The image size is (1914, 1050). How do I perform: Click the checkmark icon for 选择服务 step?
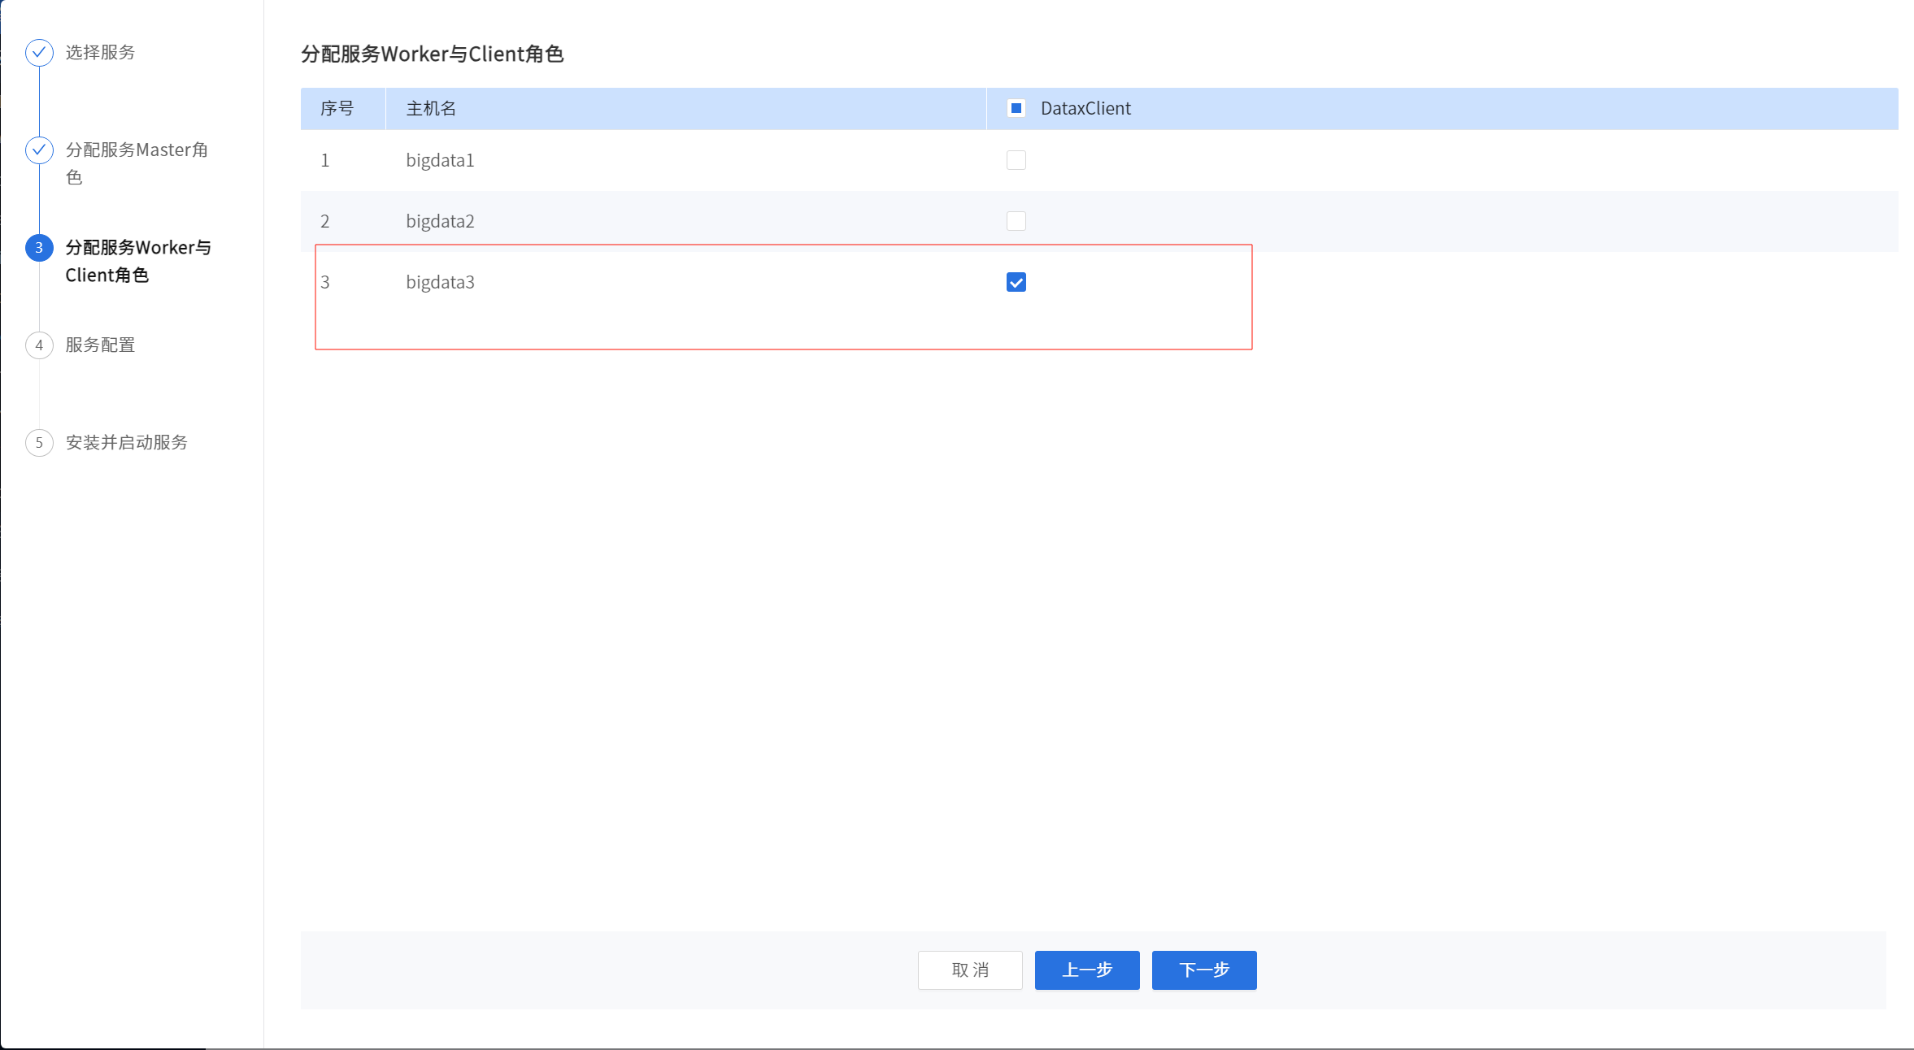(39, 53)
